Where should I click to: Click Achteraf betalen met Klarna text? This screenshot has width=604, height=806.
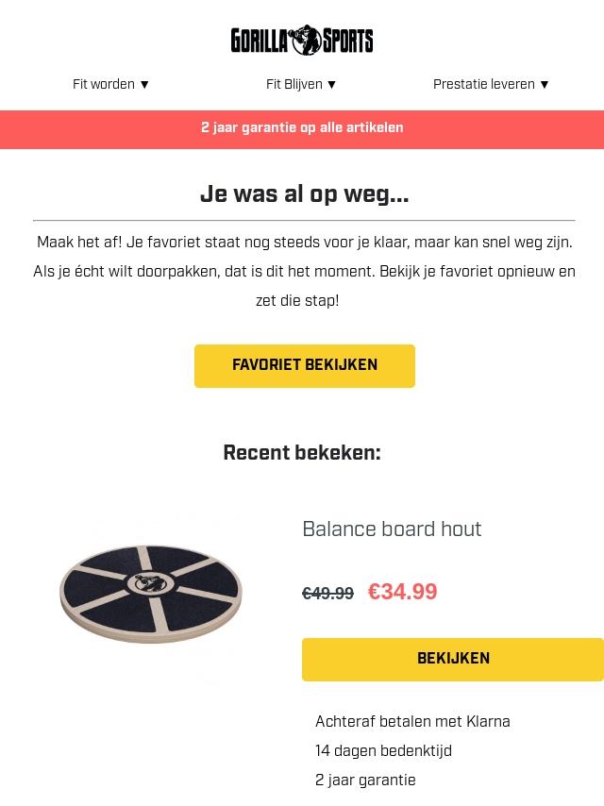click(x=412, y=722)
